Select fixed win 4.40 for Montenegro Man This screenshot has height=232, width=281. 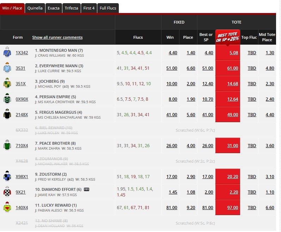point(173,53)
